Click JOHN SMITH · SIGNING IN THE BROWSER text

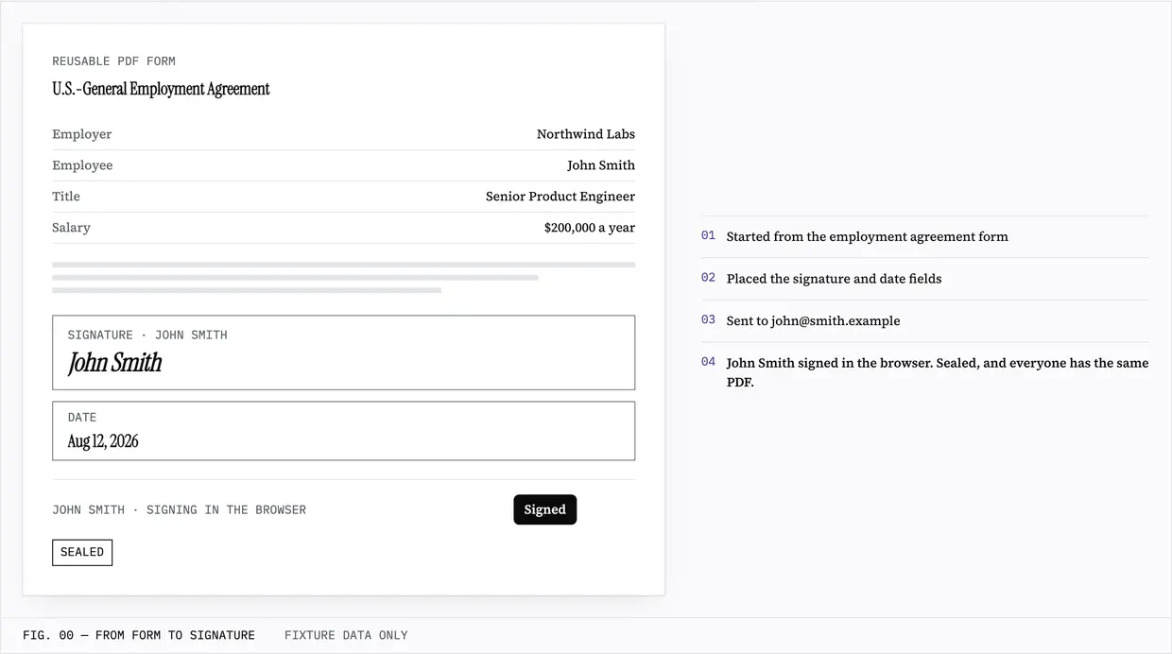point(180,509)
